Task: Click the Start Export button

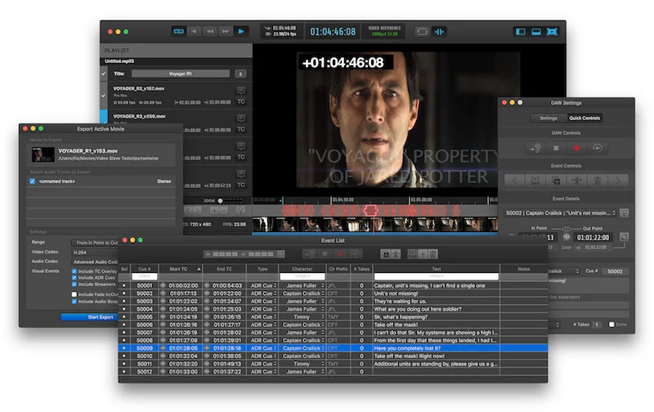Action: pyautogui.click(x=89, y=317)
